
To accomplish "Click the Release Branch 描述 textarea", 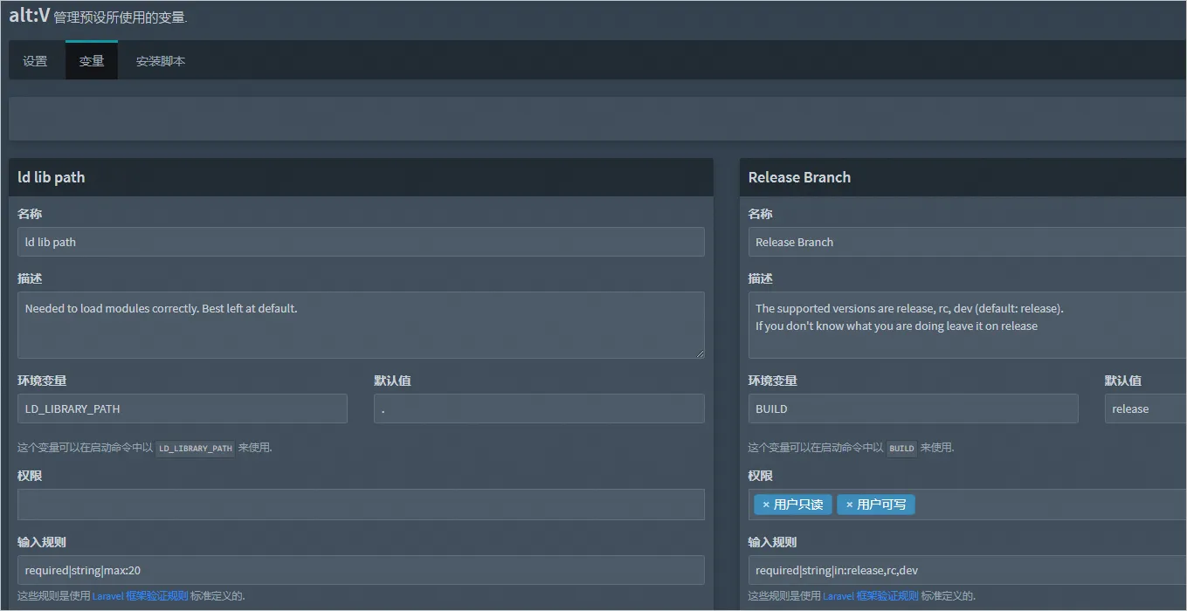I will click(x=967, y=325).
